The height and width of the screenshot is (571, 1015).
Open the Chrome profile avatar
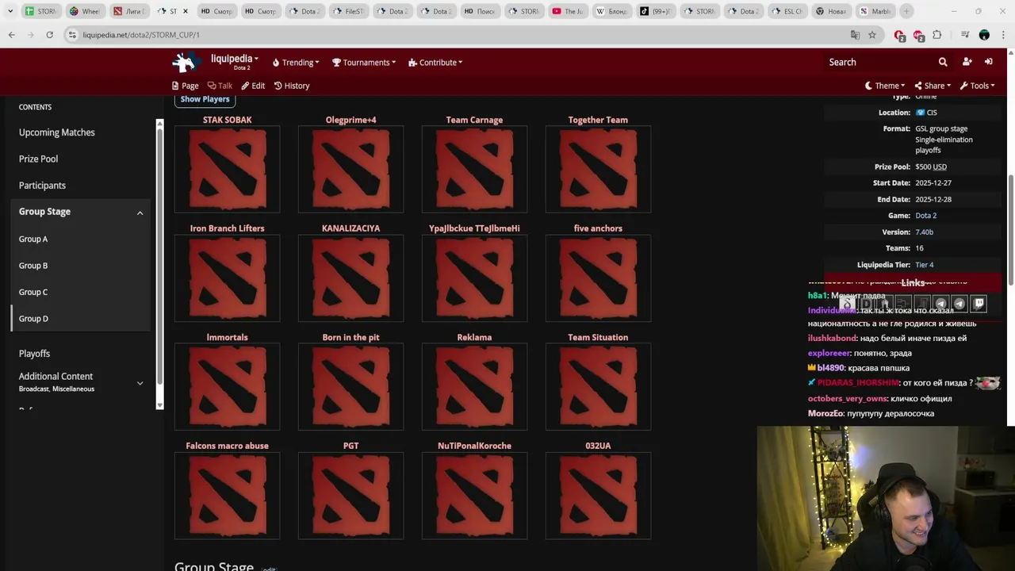point(984,35)
